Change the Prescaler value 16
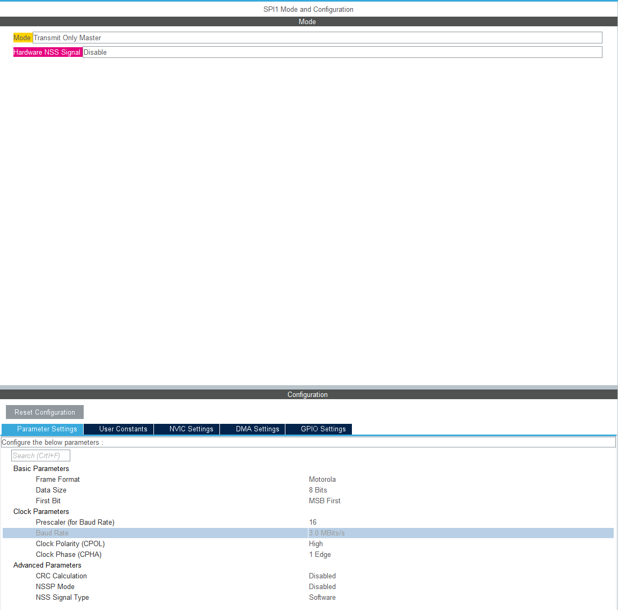The height and width of the screenshot is (610, 618). pos(313,522)
